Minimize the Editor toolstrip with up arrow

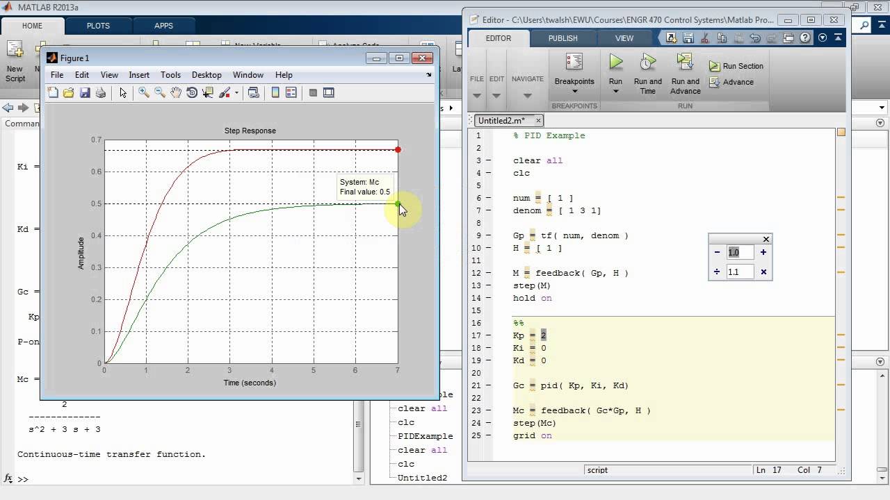coord(837,38)
